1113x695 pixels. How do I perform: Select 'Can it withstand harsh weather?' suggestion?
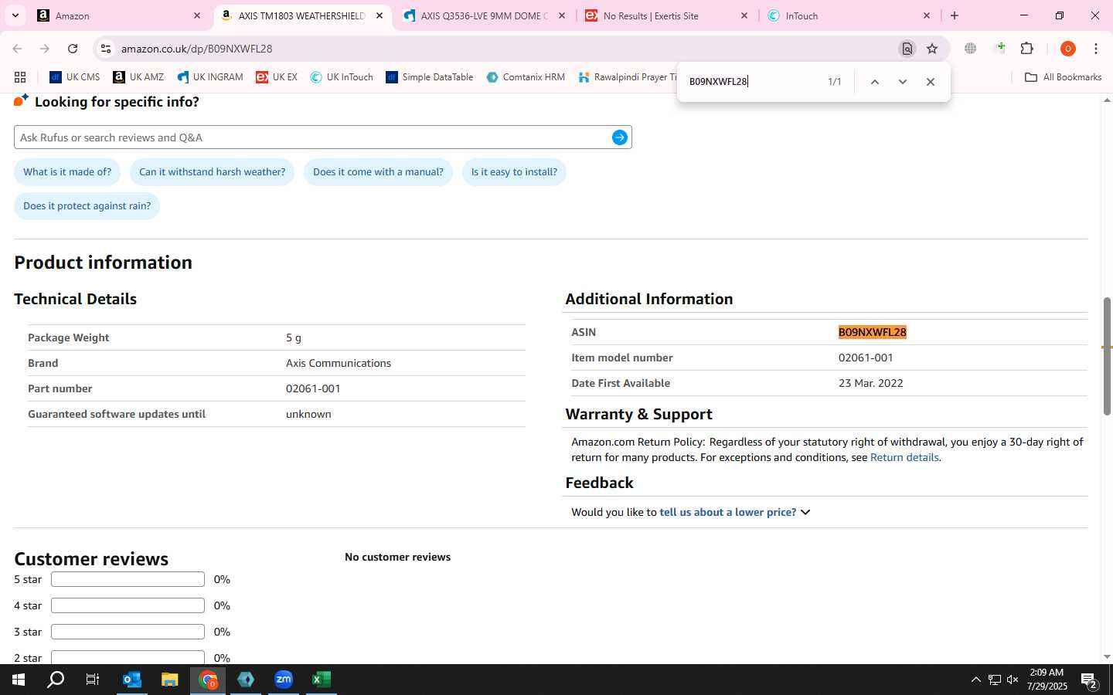pos(212,172)
